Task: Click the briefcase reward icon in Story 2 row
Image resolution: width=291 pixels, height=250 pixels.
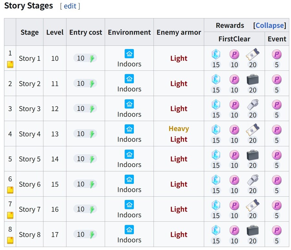Action: [x=253, y=79]
